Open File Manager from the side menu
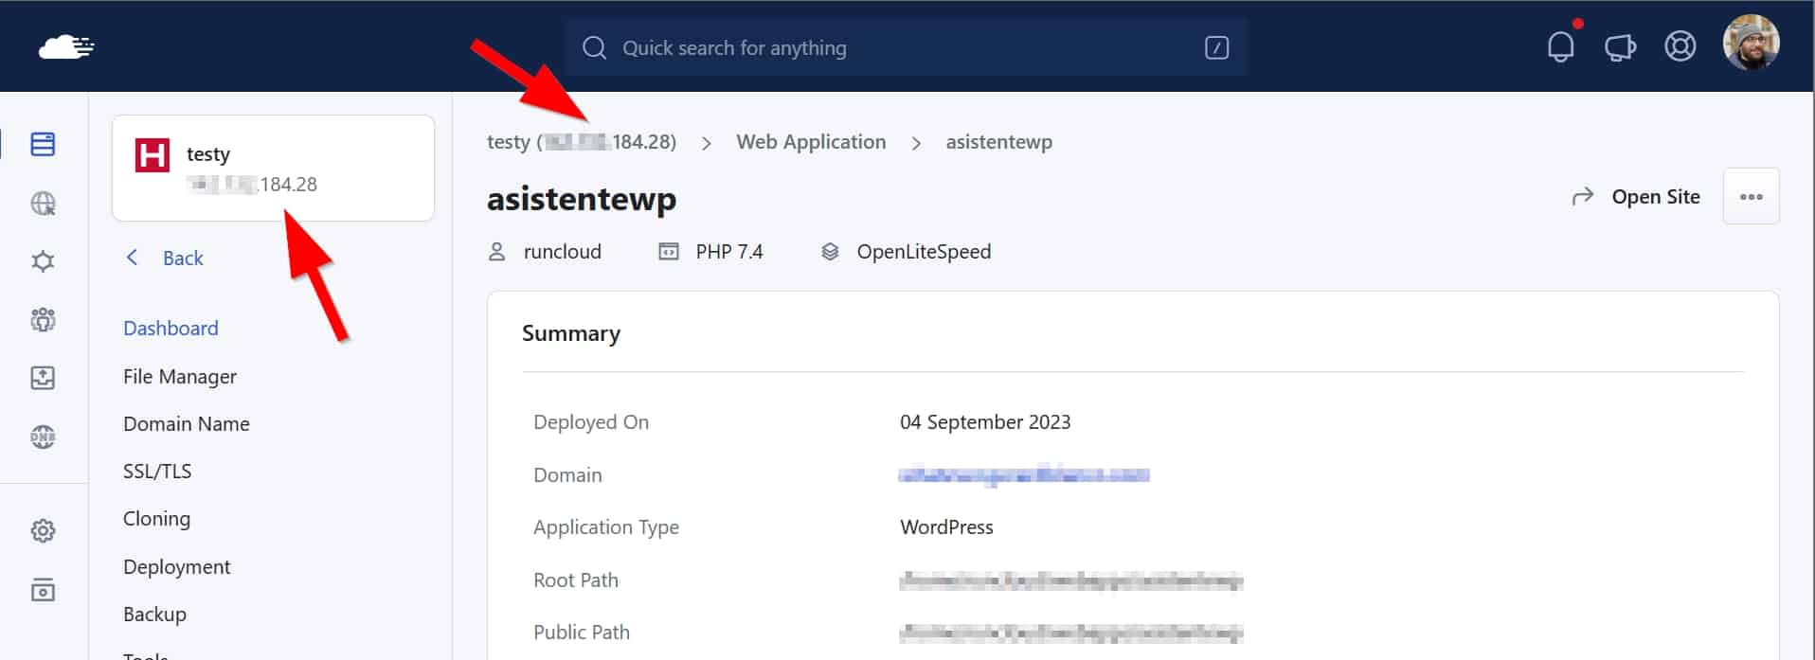1815x660 pixels. point(180,376)
